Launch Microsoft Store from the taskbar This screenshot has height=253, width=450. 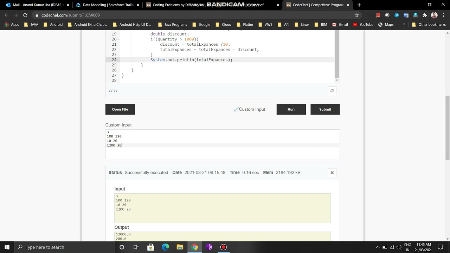151,247
